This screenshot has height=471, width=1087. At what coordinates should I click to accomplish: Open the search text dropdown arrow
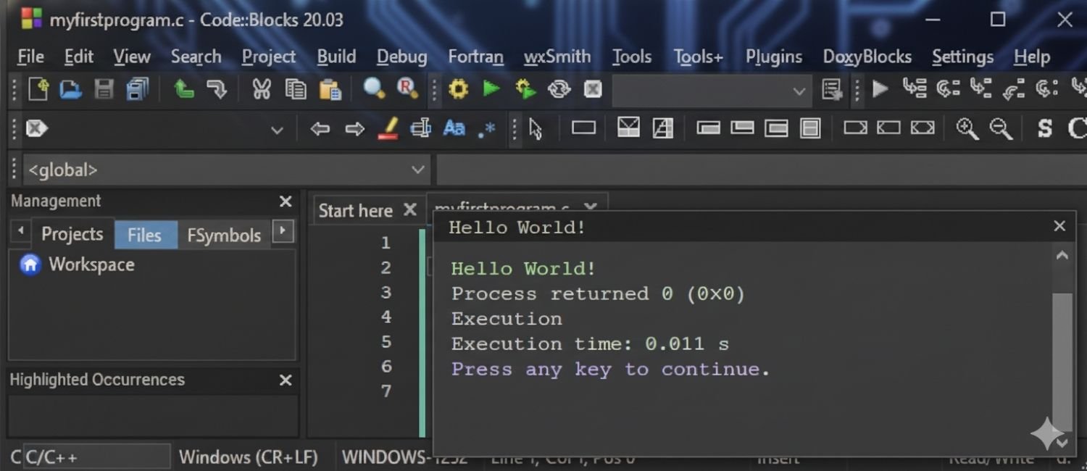[x=277, y=130]
